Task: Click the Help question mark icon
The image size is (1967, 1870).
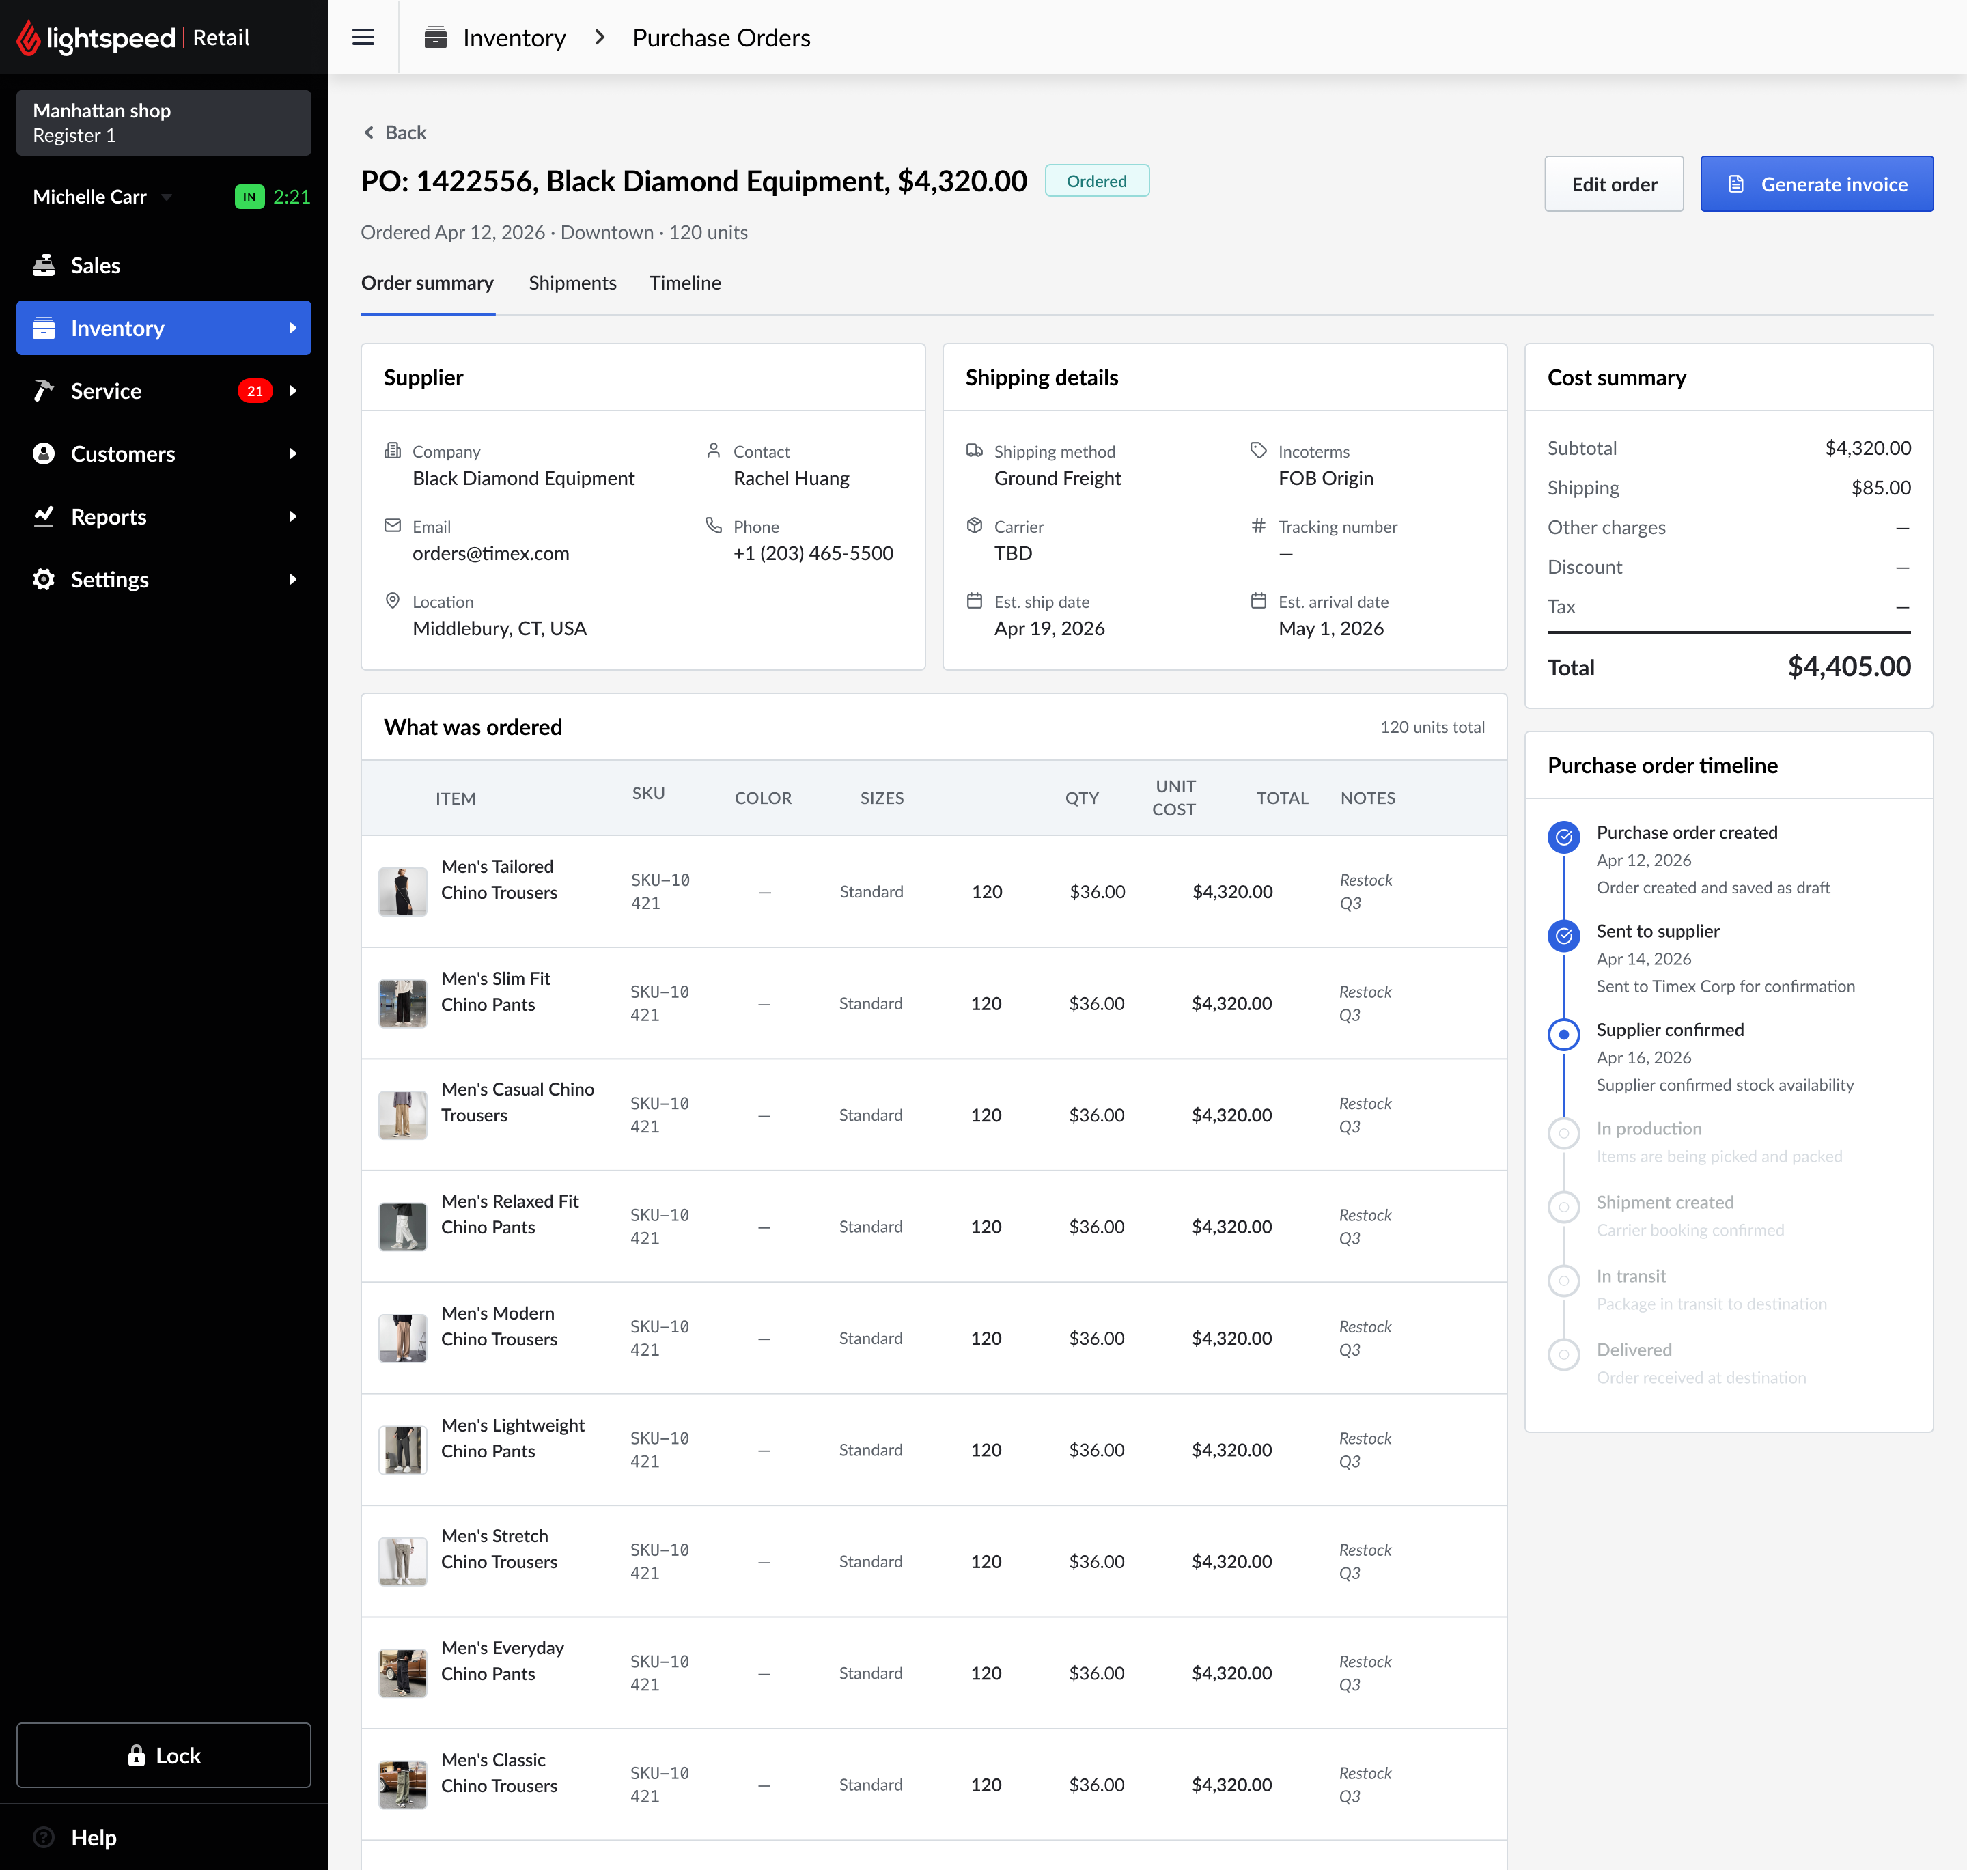Action: (x=44, y=1837)
